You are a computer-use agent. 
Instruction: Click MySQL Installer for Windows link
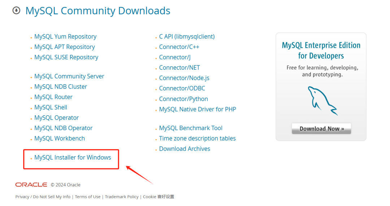click(x=73, y=158)
